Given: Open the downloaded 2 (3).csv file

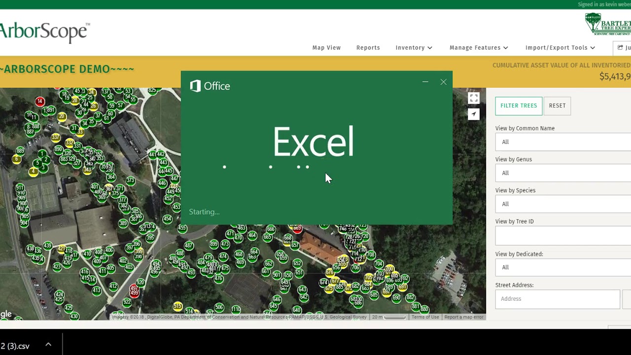Looking at the screenshot, I should tap(15, 346).
